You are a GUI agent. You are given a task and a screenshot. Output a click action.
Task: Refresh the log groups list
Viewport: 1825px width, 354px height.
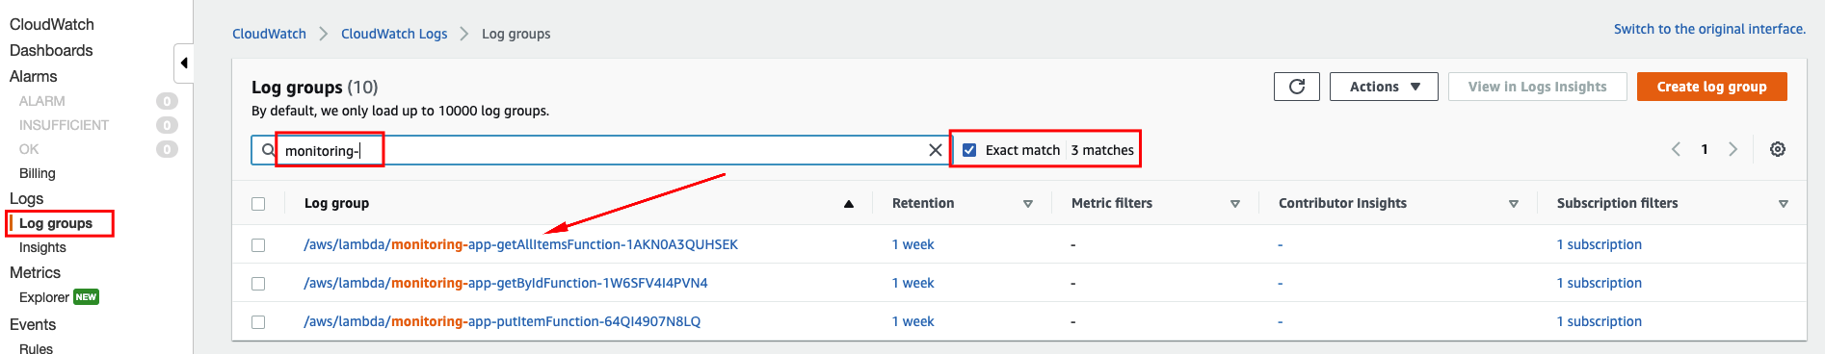pos(1296,87)
